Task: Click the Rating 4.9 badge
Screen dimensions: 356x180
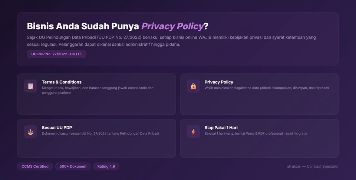Action: click(106, 167)
